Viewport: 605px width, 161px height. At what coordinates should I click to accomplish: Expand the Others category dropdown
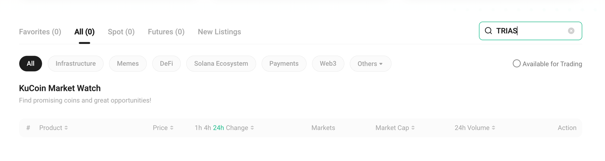370,63
